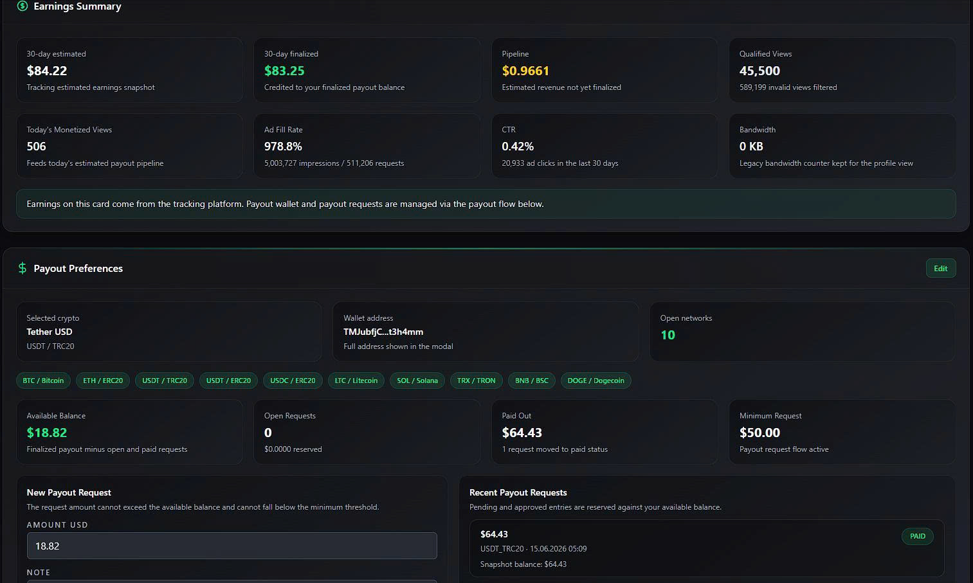Focus the Amount USD input field

tap(232, 546)
